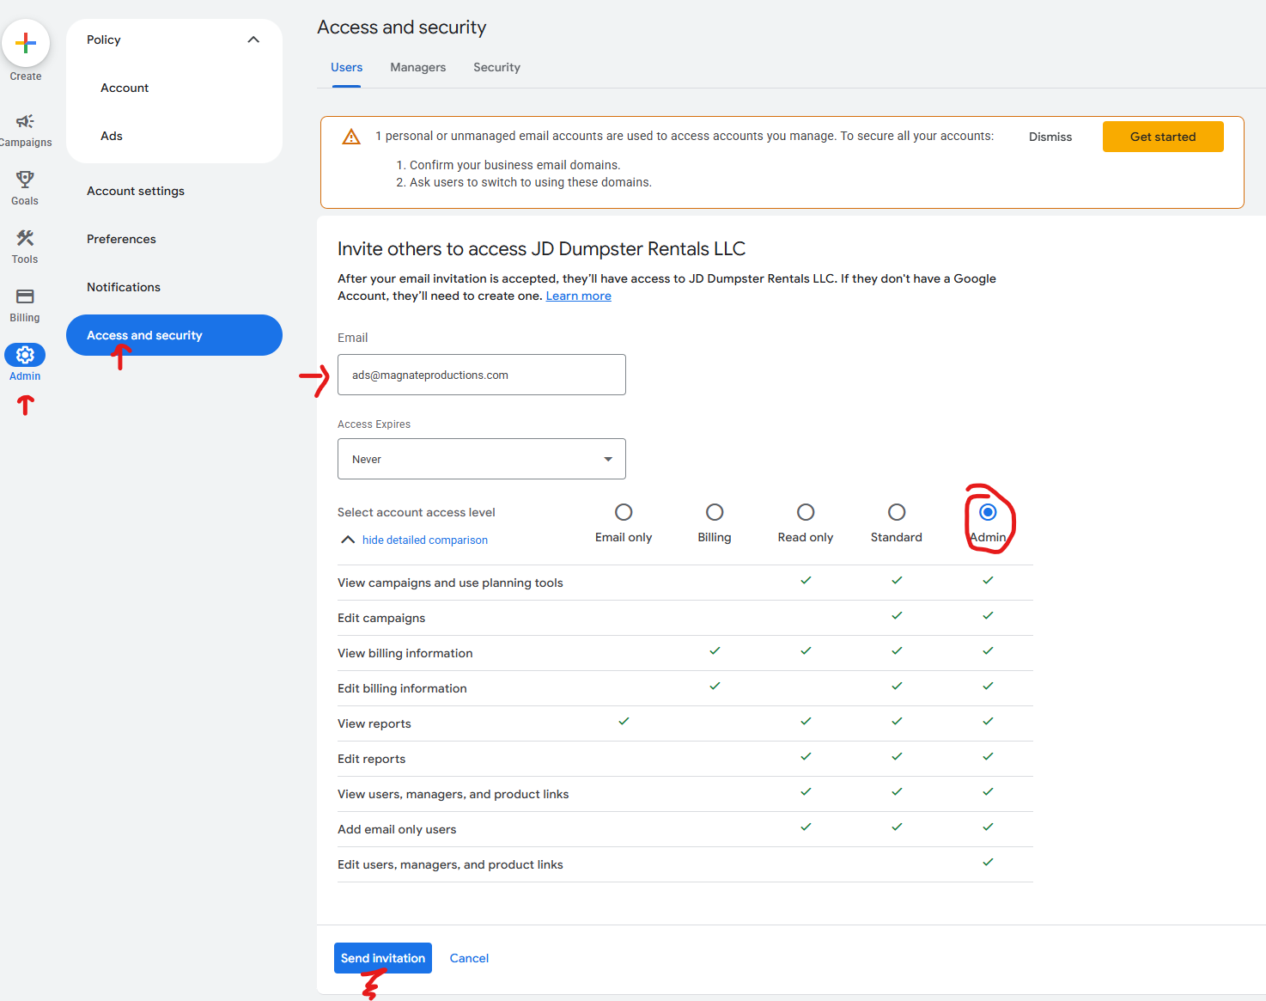1266x1001 pixels.
Task: Click the 'Access and security' page heading
Action: (x=402, y=27)
